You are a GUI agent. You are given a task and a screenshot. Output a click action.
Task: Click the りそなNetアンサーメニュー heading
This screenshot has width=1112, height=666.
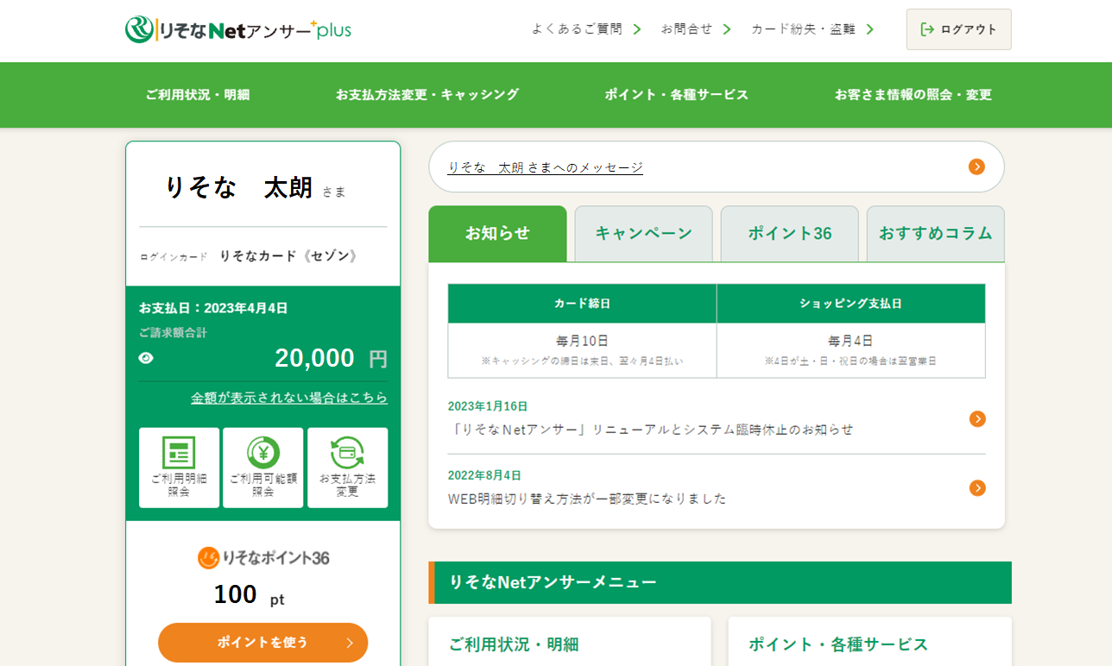tap(553, 582)
